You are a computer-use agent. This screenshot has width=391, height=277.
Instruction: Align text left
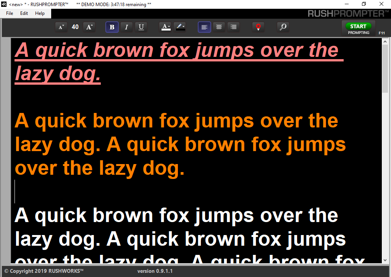point(204,27)
